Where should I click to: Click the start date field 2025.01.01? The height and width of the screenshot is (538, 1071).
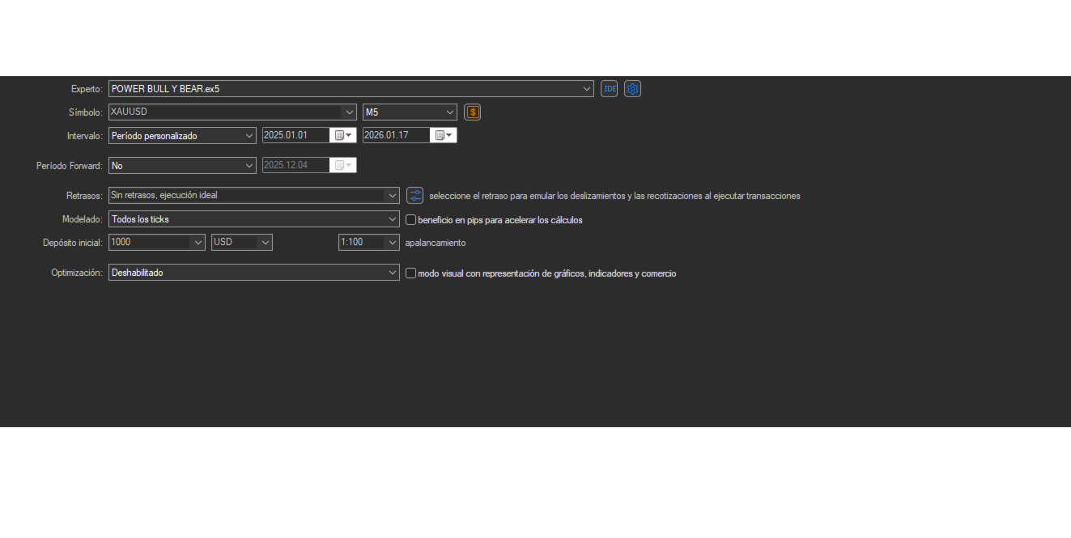click(296, 136)
